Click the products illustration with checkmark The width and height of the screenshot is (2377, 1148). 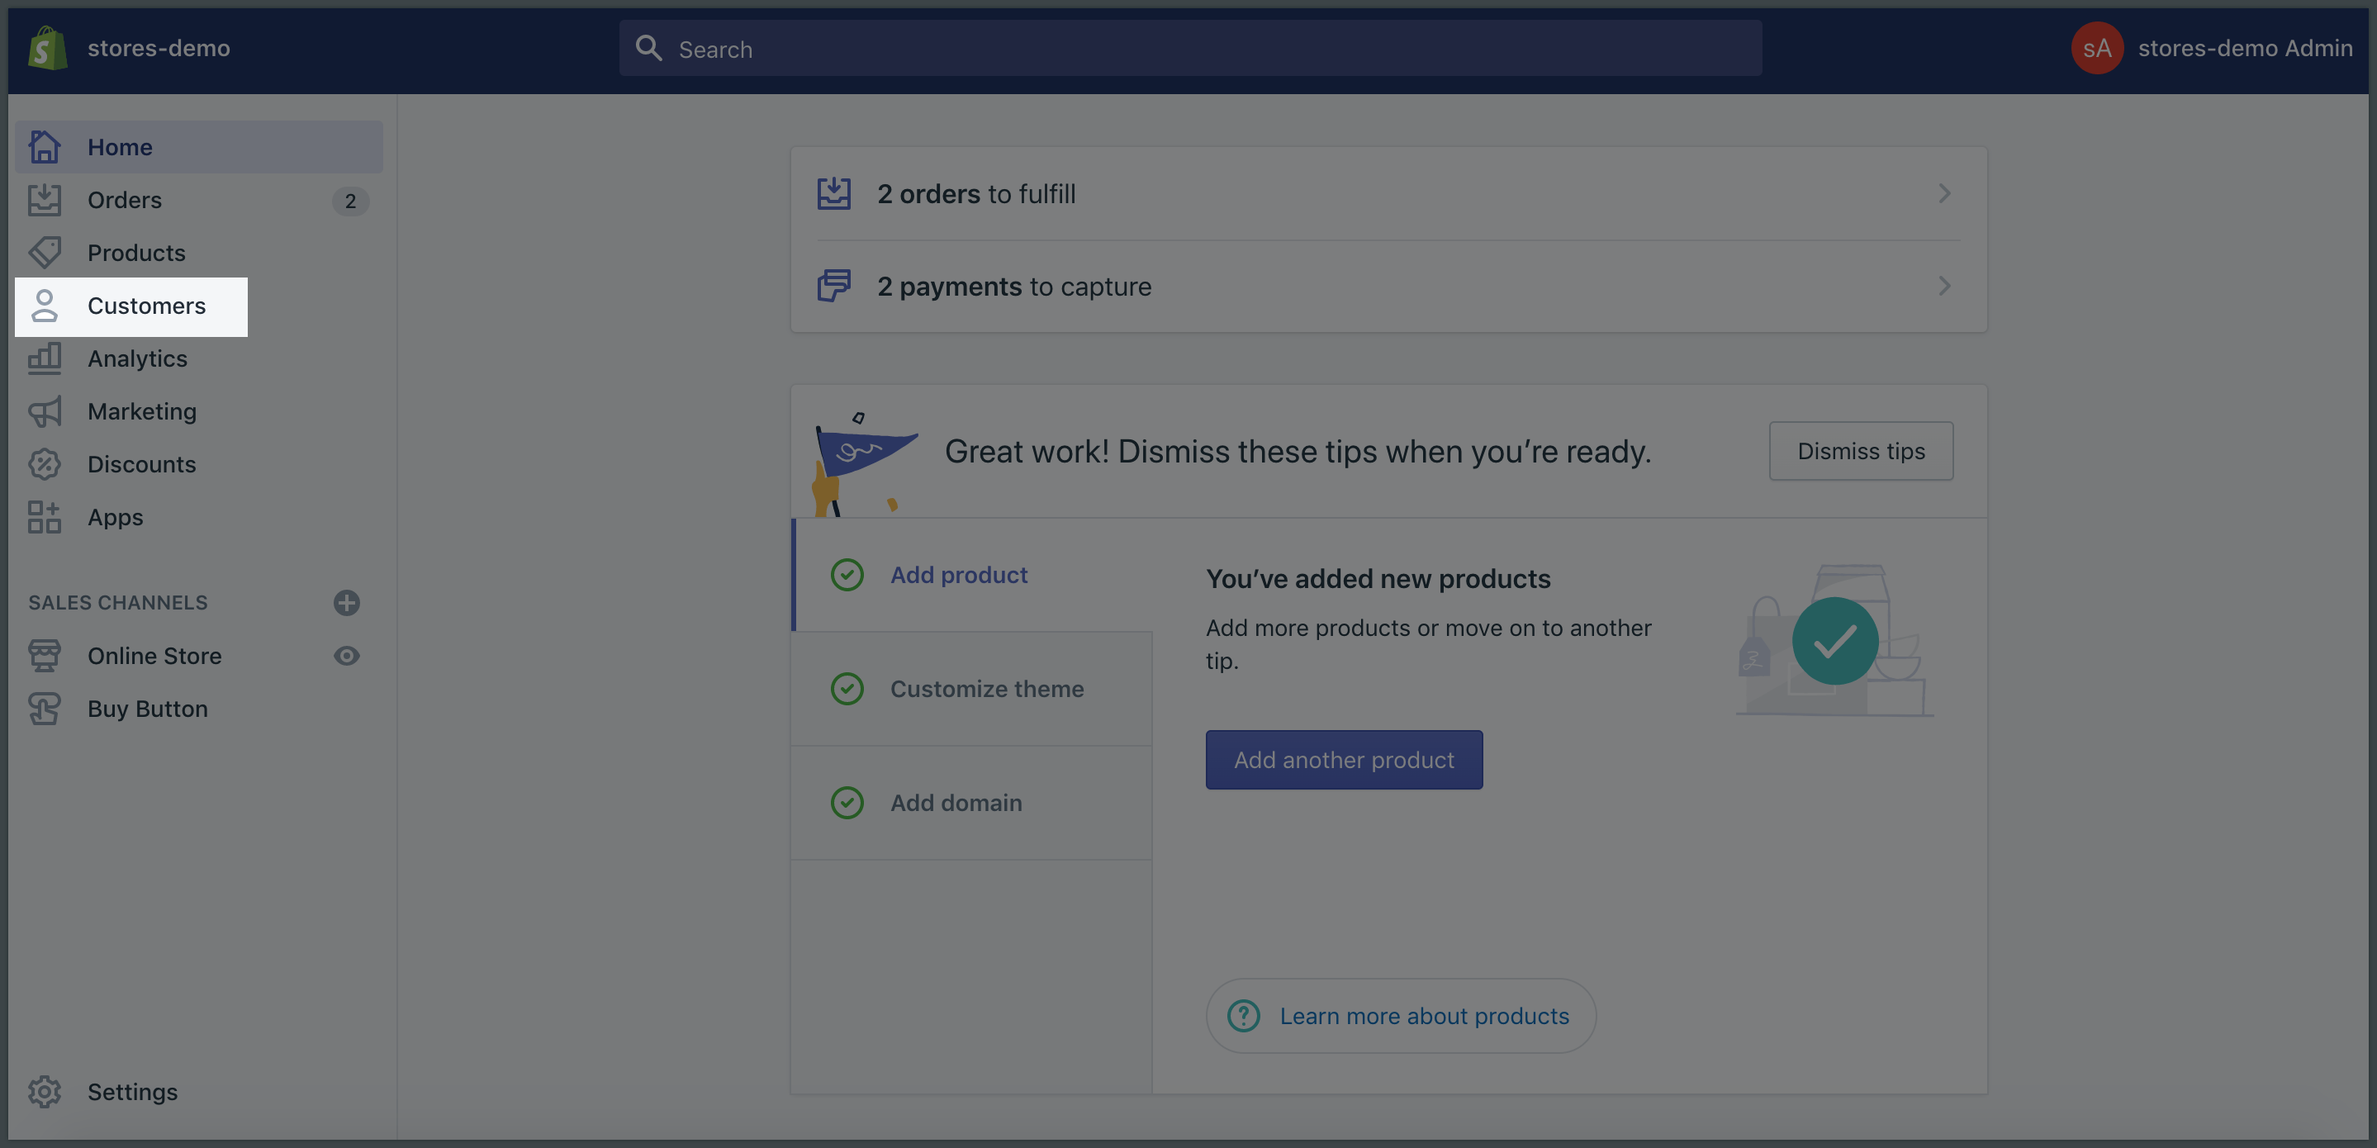coord(1834,640)
